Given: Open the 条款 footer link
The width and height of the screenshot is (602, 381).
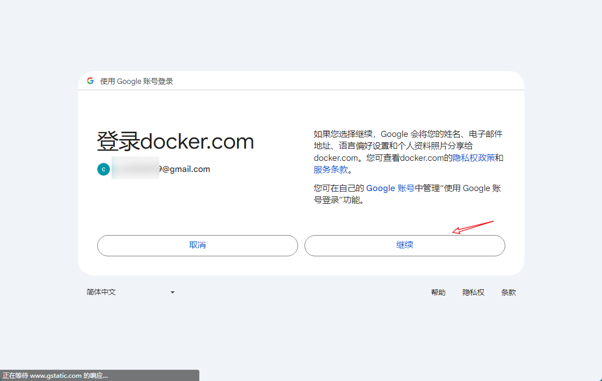Looking at the screenshot, I should [x=508, y=292].
